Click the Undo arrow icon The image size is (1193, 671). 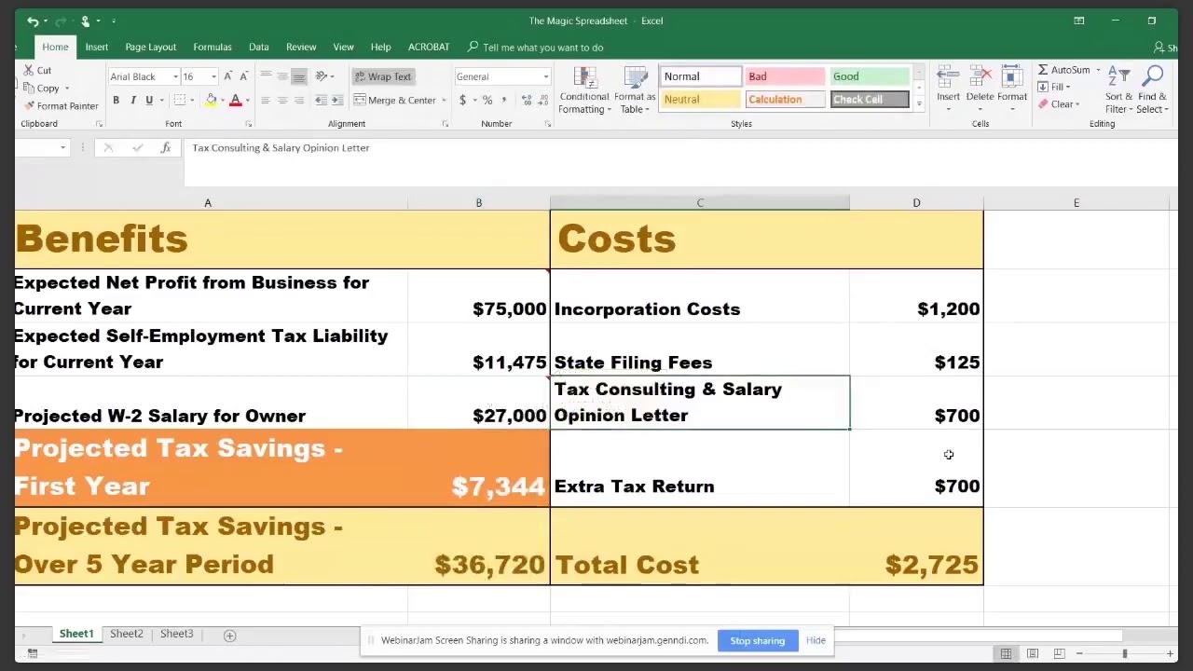(x=33, y=21)
